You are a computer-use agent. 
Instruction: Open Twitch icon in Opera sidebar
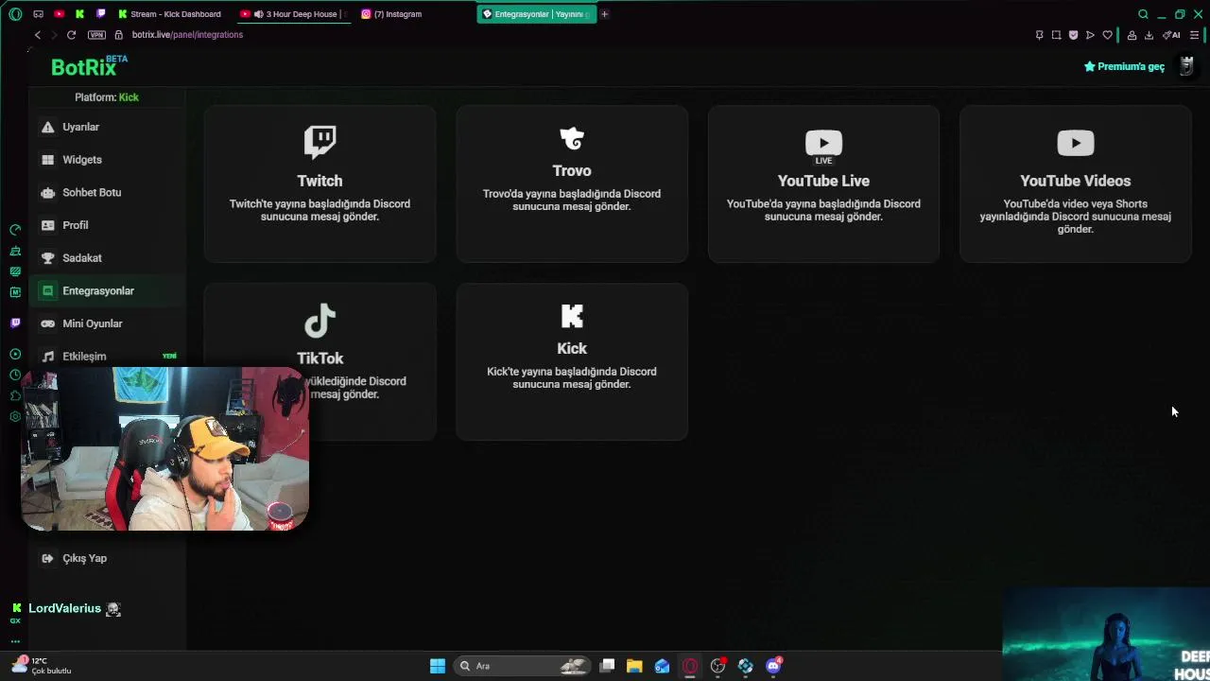tap(15, 323)
